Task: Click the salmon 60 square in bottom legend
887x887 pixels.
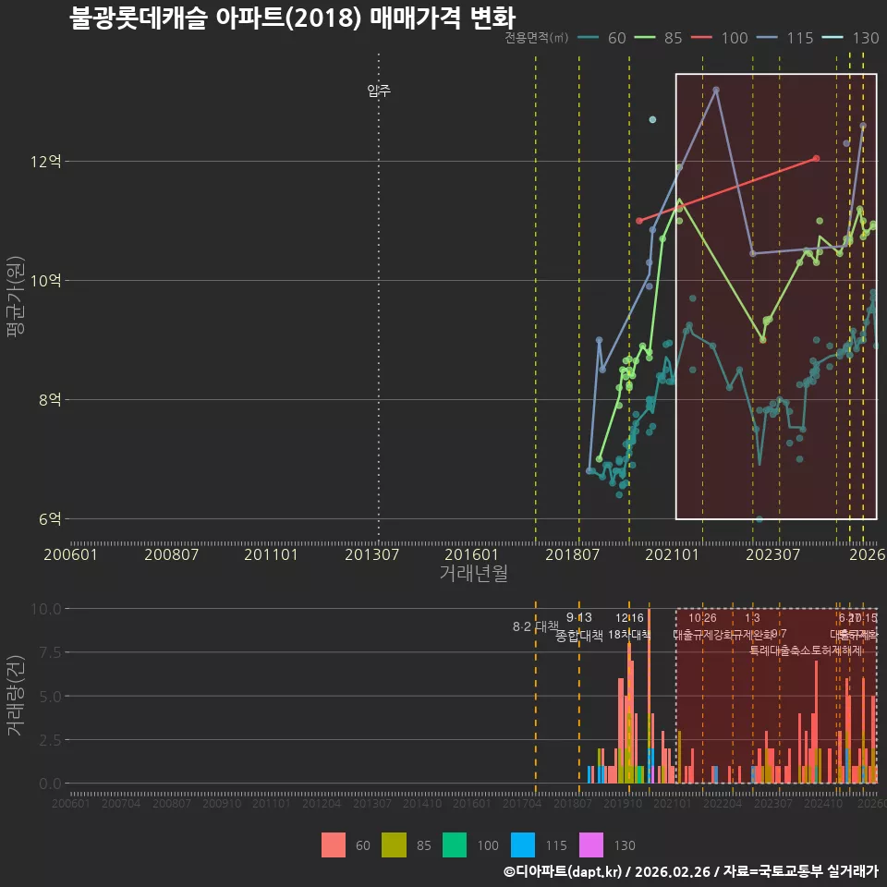Action: click(x=334, y=845)
